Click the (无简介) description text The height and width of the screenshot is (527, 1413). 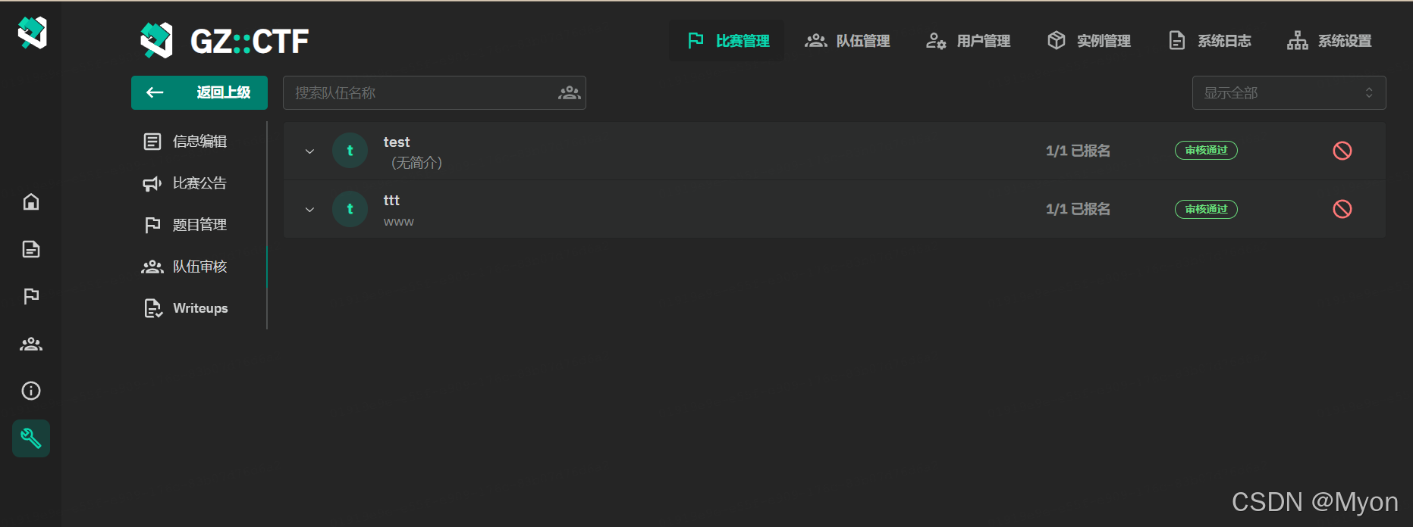coord(416,162)
